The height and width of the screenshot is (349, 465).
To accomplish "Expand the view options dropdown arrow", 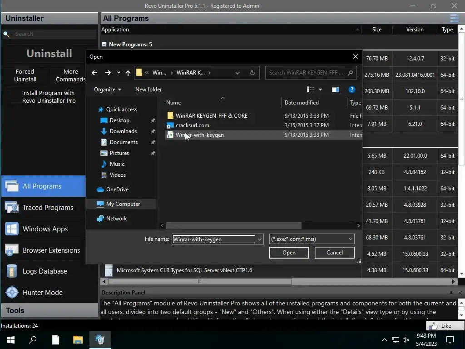I will point(320,90).
